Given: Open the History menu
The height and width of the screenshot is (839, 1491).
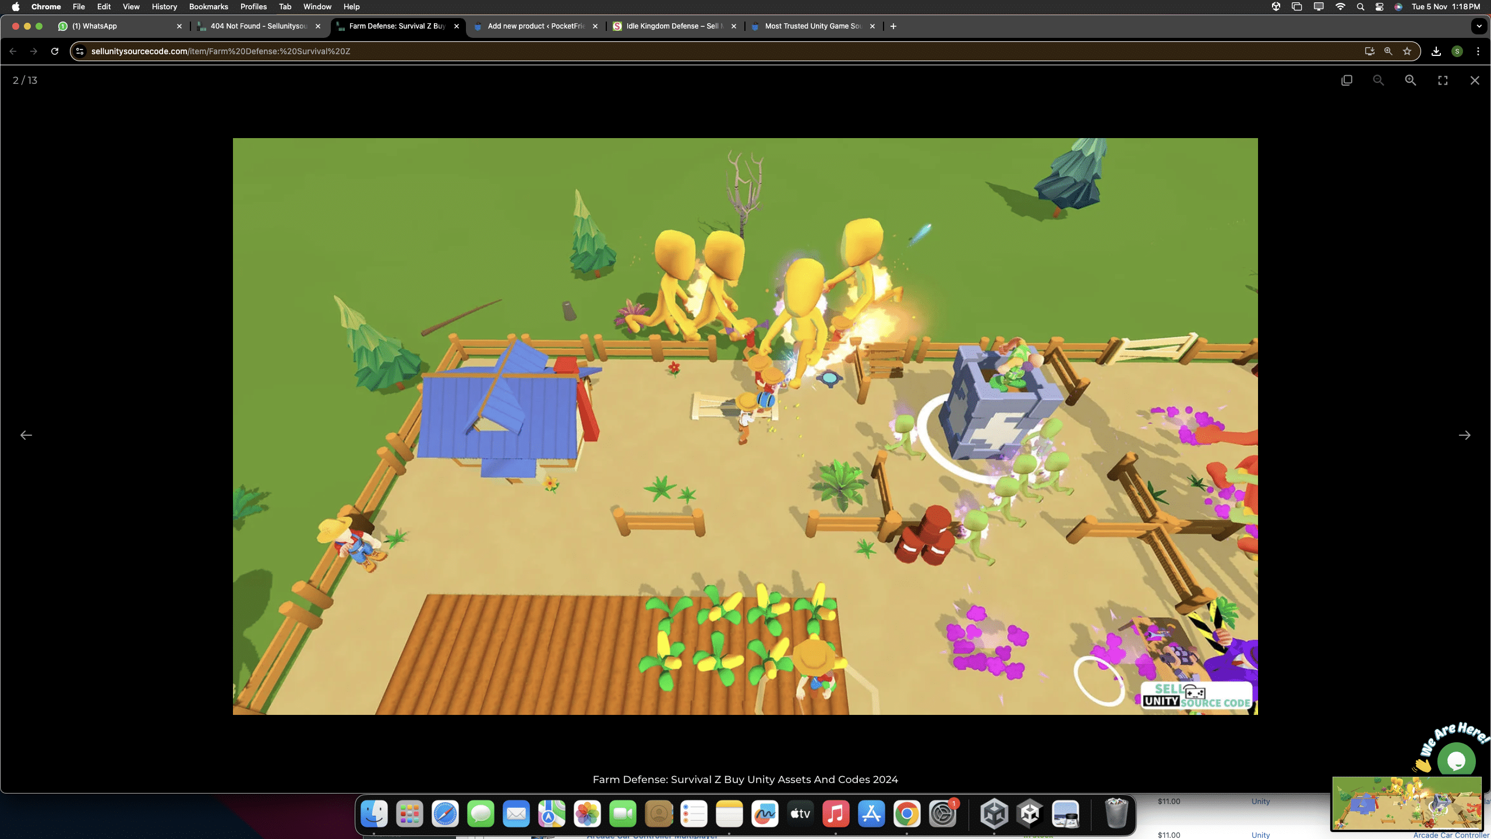Looking at the screenshot, I should 164,7.
